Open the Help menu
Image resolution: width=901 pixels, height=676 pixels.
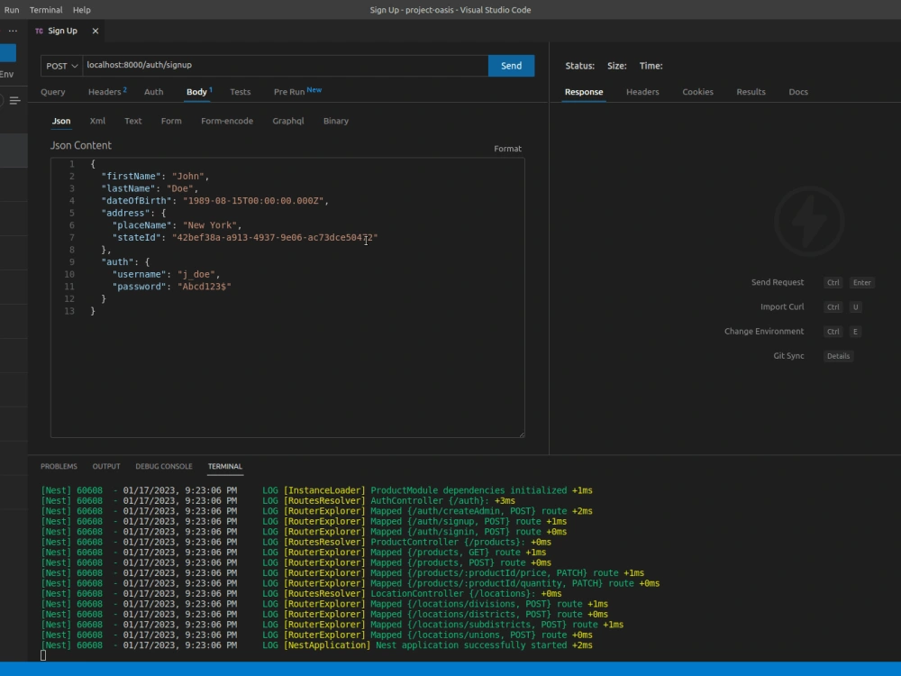82,10
